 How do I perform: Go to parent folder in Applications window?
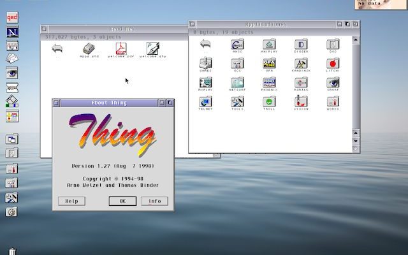(205, 45)
